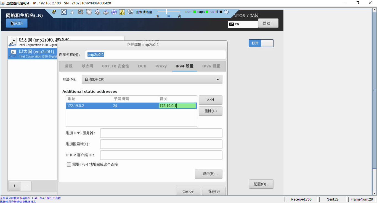Open the Method DHCP dropdown
Image resolution: width=377 pixels, height=203 pixels.
pos(152,79)
